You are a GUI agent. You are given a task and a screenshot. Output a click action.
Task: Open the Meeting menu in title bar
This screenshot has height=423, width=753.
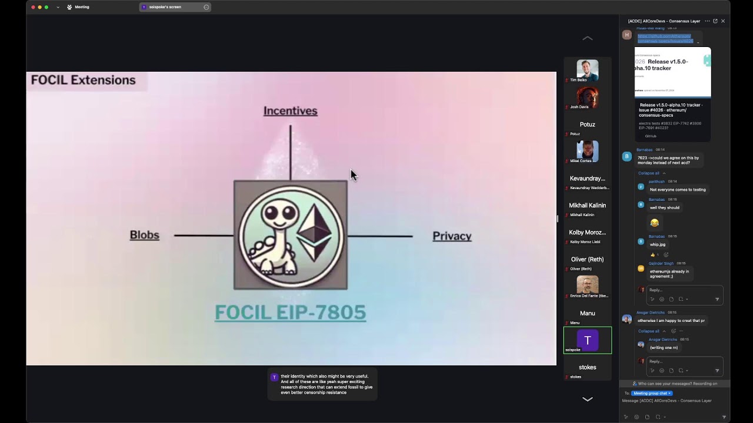(78, 7)
